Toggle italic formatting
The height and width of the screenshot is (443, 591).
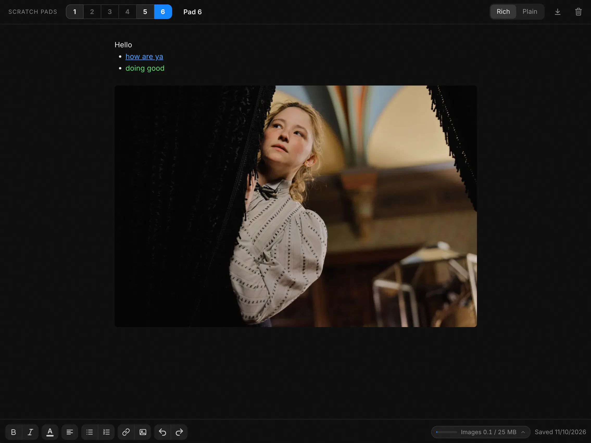(x=30, y=432)
